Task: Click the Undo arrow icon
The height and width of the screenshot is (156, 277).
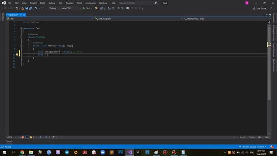Action: (x=35, y=8)
